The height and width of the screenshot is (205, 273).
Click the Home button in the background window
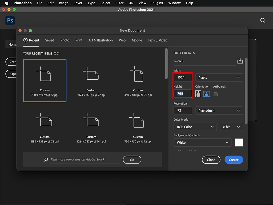[x=11, y=44]
